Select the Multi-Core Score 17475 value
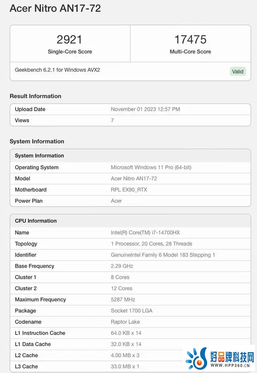This screenshot has height=373, width=257. click(190, 39)
